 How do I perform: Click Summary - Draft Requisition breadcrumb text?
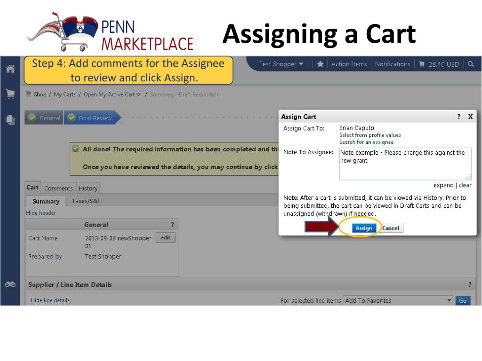185,94
